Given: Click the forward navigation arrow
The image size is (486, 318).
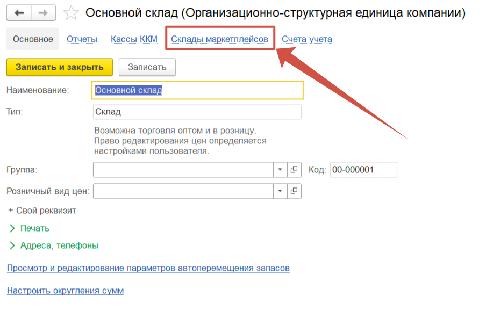Looking at the screenshot, I should tap(44, 12).
